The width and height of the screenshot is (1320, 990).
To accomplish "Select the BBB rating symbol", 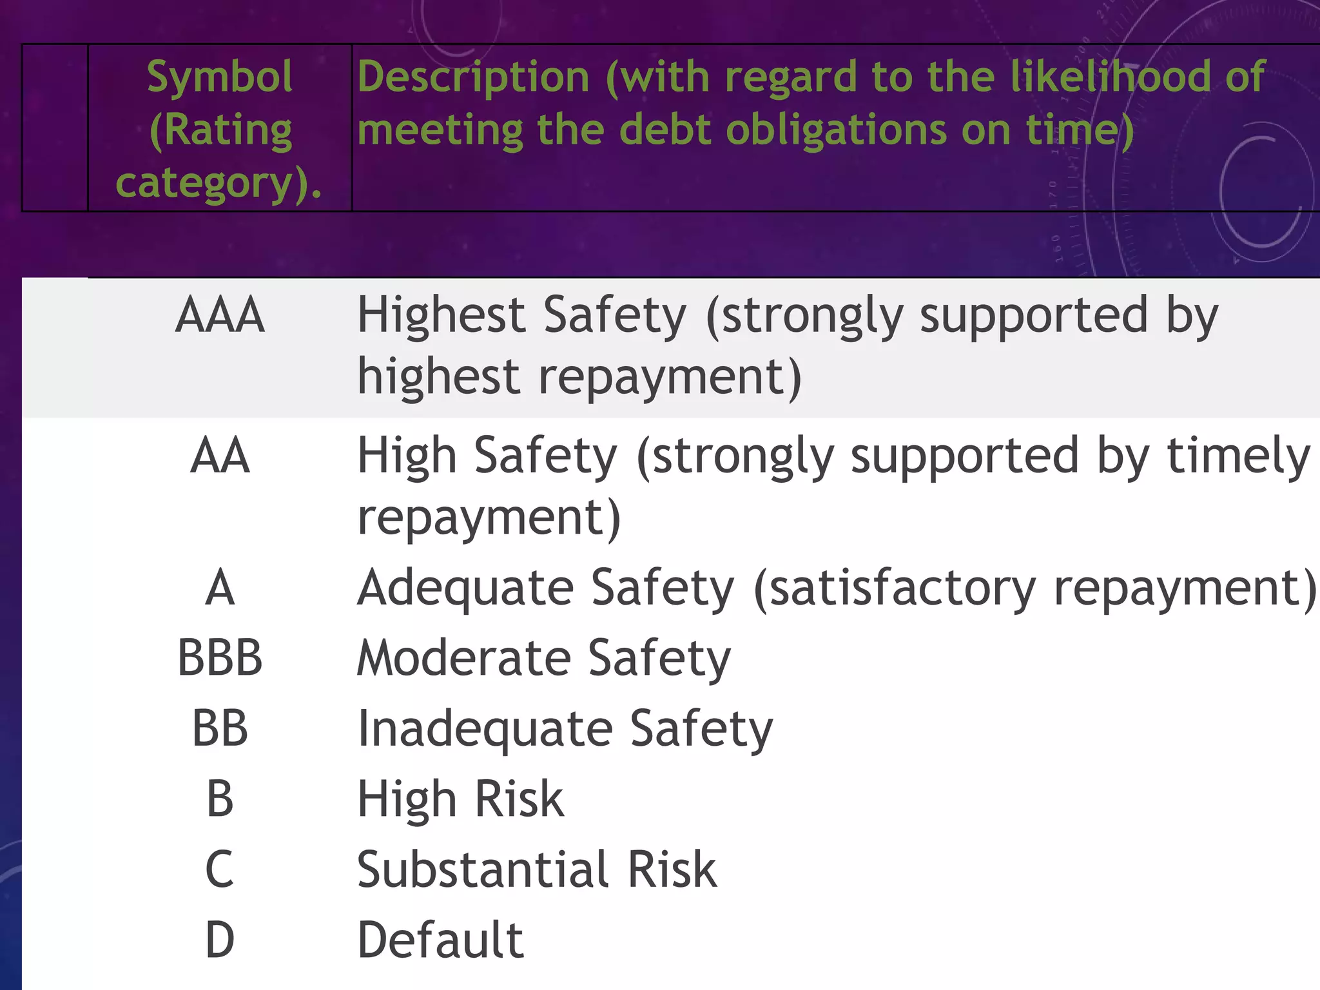I will [220, 658].
